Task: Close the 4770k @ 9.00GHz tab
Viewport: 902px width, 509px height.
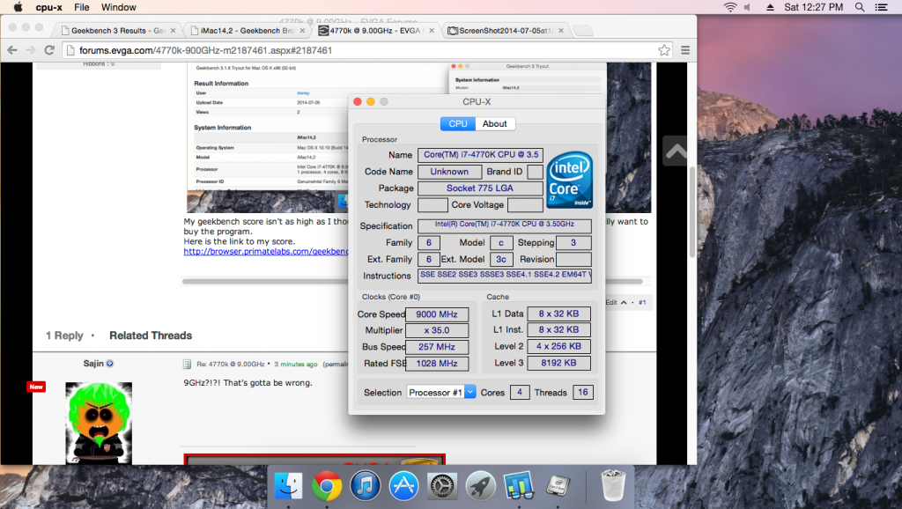Action: [432, 31]
